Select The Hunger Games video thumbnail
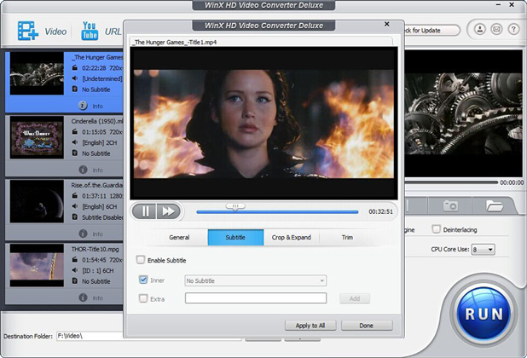This screenshot has height=358, width=527. [x=37, y=73]
